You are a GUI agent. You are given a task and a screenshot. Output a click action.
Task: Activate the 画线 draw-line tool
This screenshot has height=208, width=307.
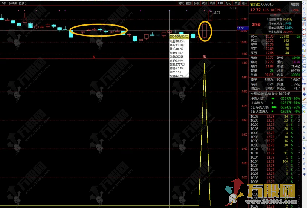pyautogui.click(x=212, y=3)
